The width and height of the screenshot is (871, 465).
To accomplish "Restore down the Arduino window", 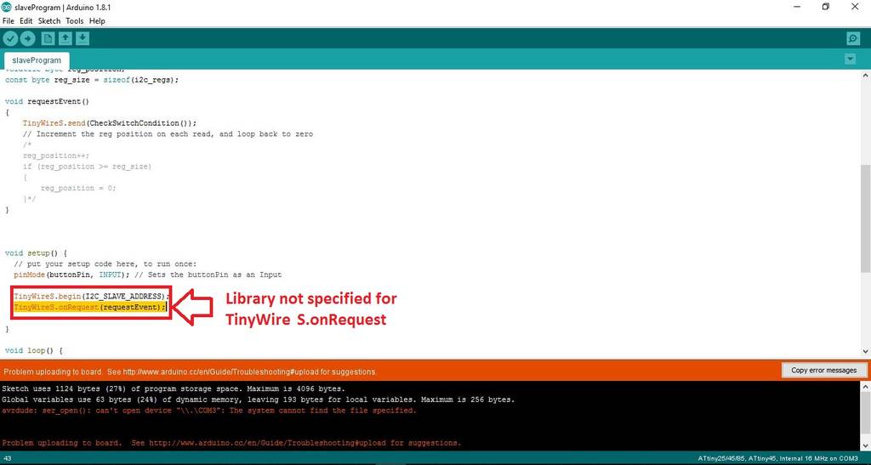I will [826, 7].
